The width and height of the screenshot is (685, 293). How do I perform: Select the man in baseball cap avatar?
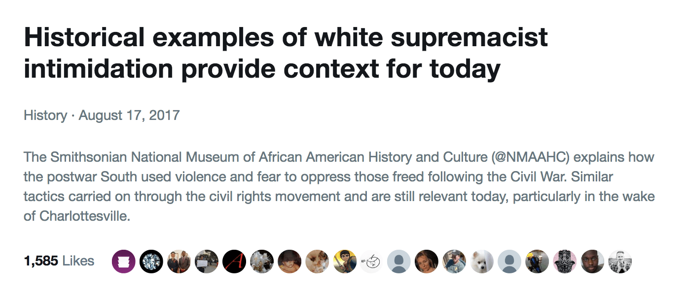454,262
